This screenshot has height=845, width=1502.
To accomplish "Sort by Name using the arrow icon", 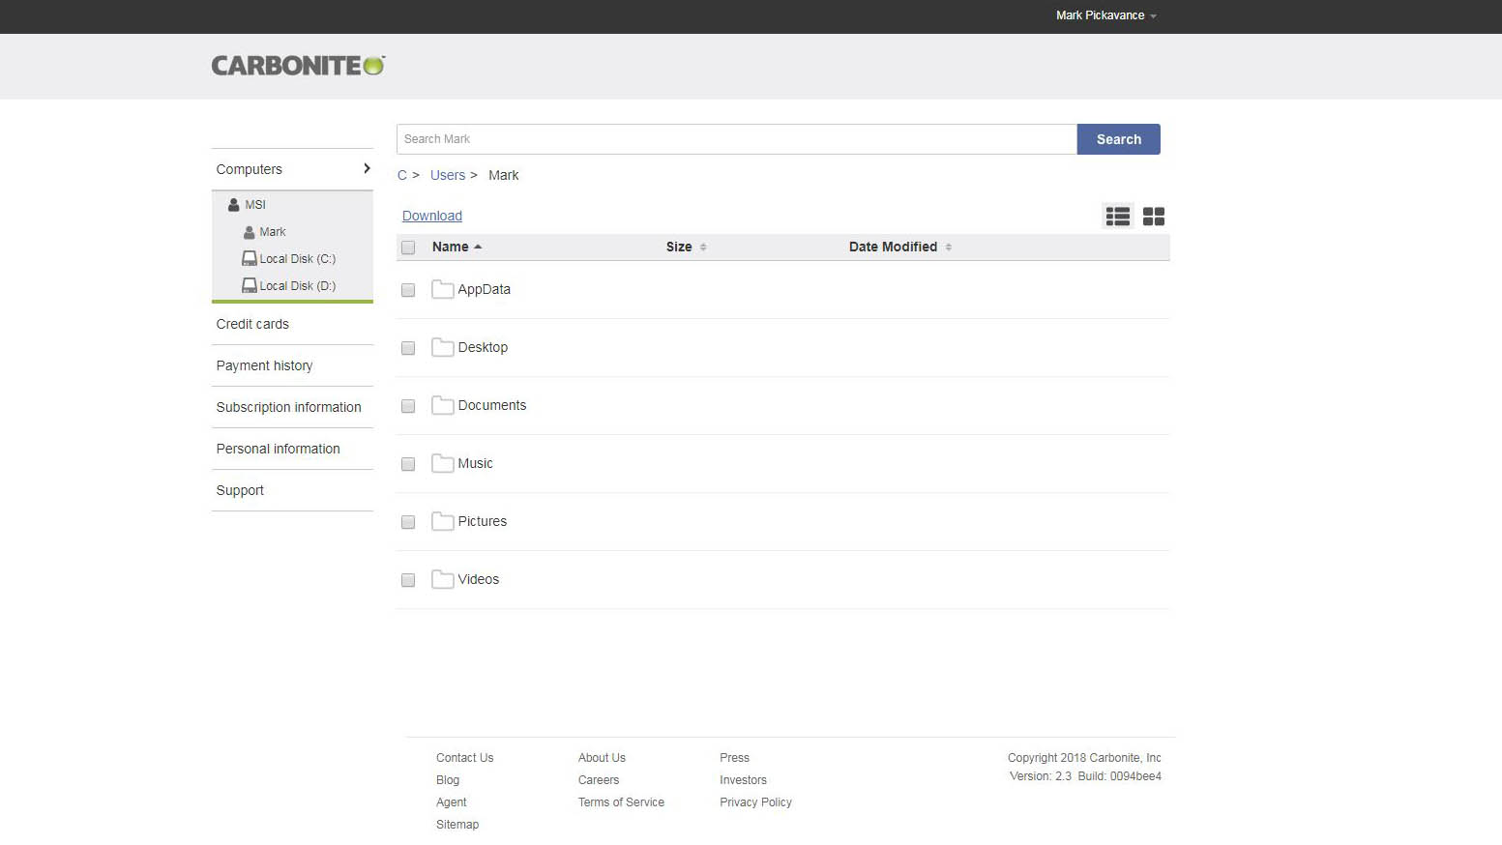I will (x=478, y=248).
